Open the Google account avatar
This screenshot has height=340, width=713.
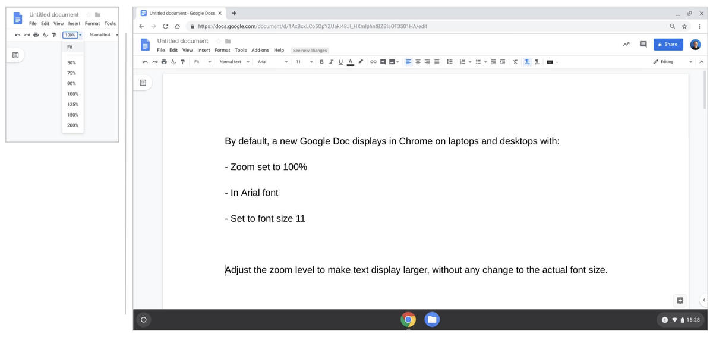coord(695,45)
